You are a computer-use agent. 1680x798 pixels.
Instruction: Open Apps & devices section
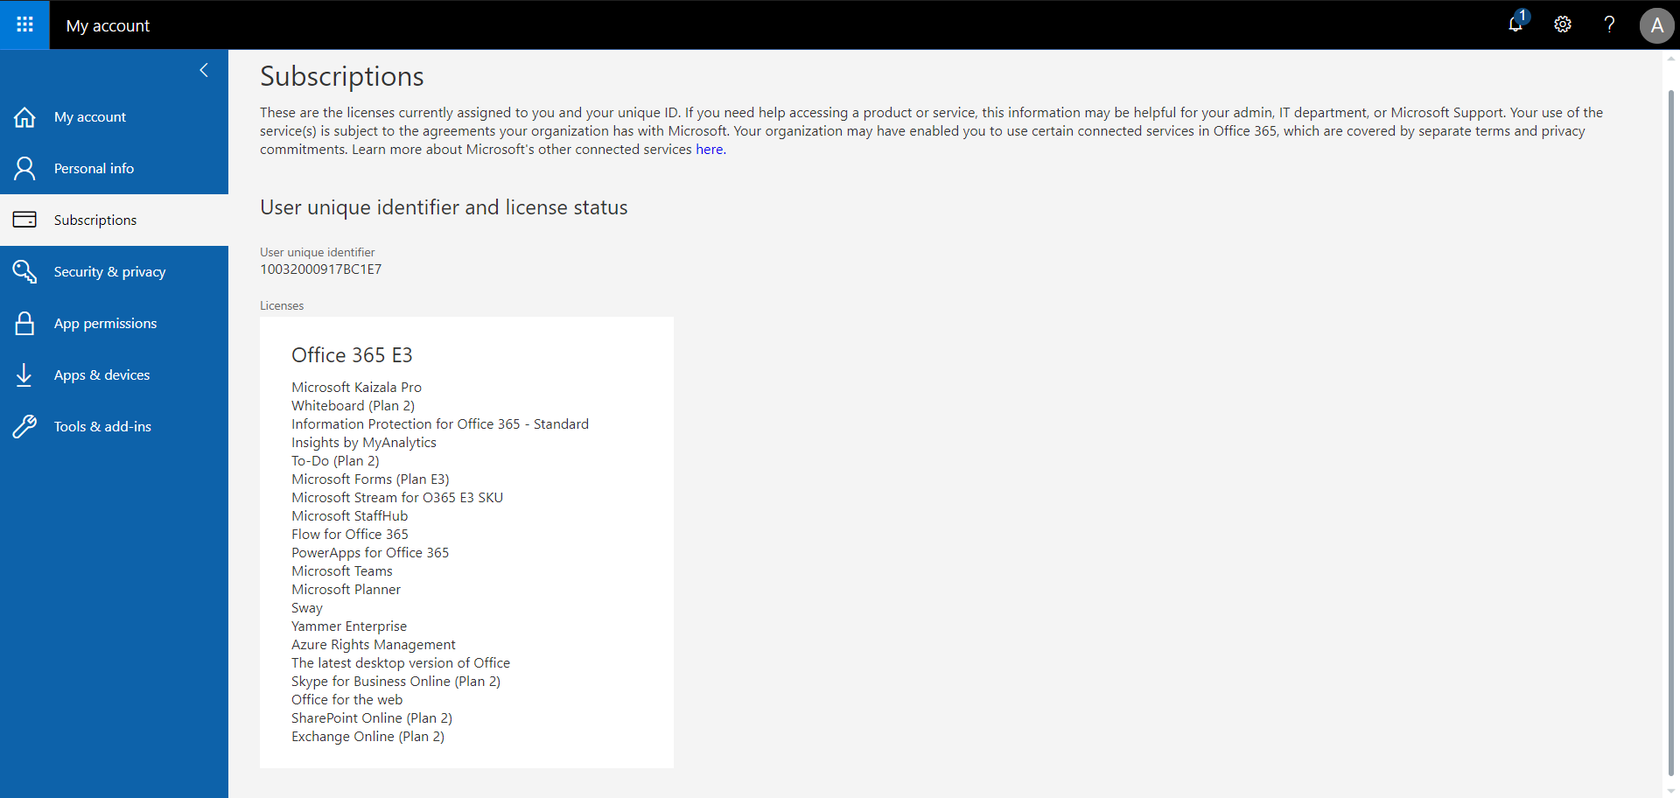tap(114, 374)
